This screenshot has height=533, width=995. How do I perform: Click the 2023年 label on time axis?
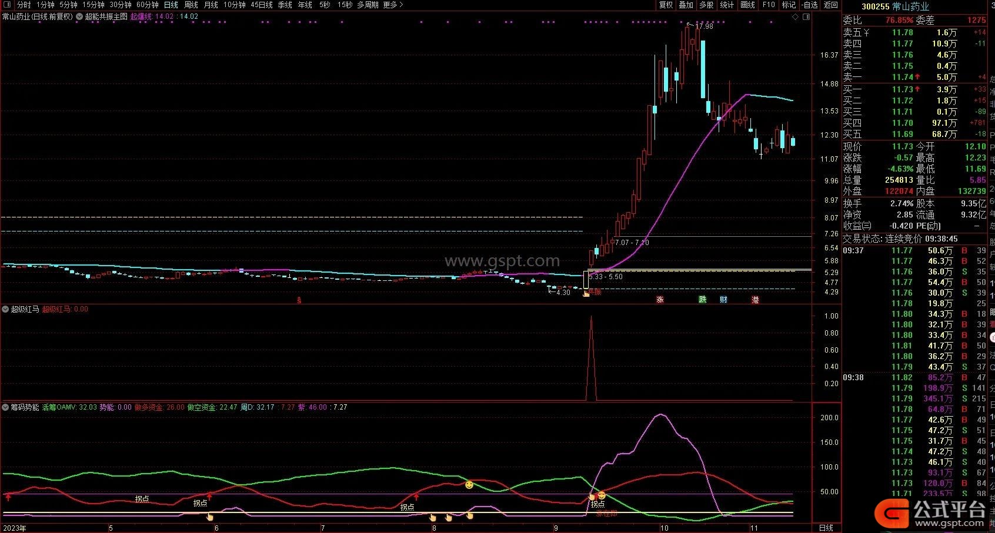pos(15,528)
